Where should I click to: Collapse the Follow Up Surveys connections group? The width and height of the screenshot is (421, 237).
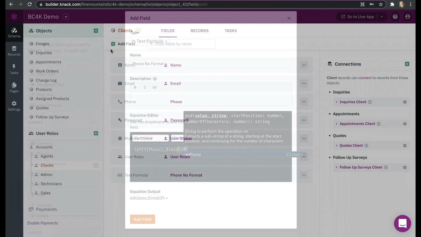click(330, 157)
